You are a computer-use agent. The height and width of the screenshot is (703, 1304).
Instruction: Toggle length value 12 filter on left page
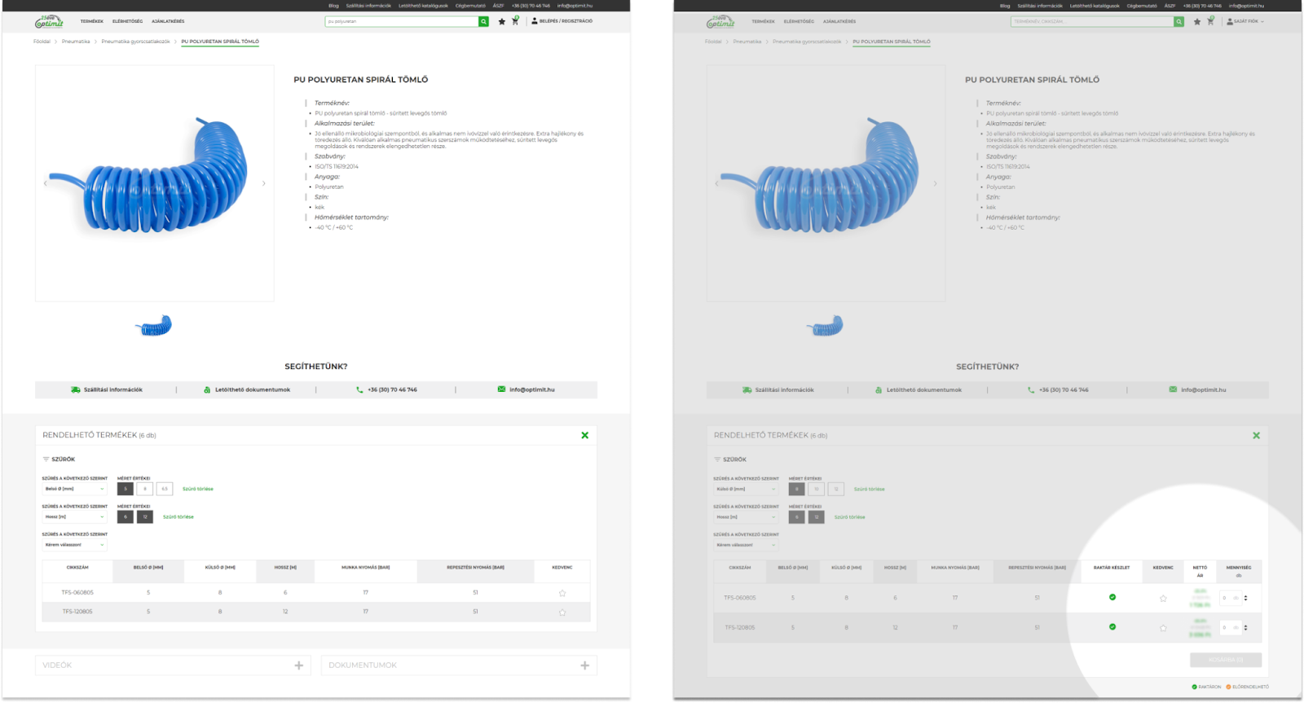tap(145, 516)
